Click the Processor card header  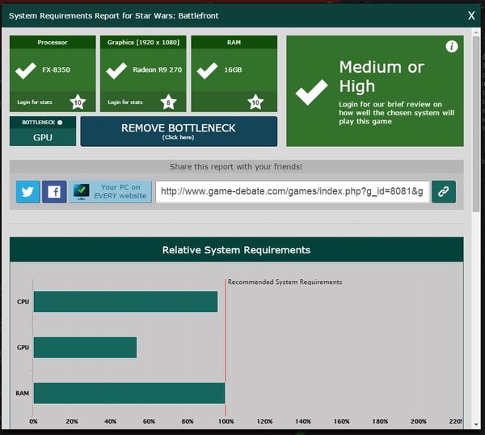[x=53, y=42]
